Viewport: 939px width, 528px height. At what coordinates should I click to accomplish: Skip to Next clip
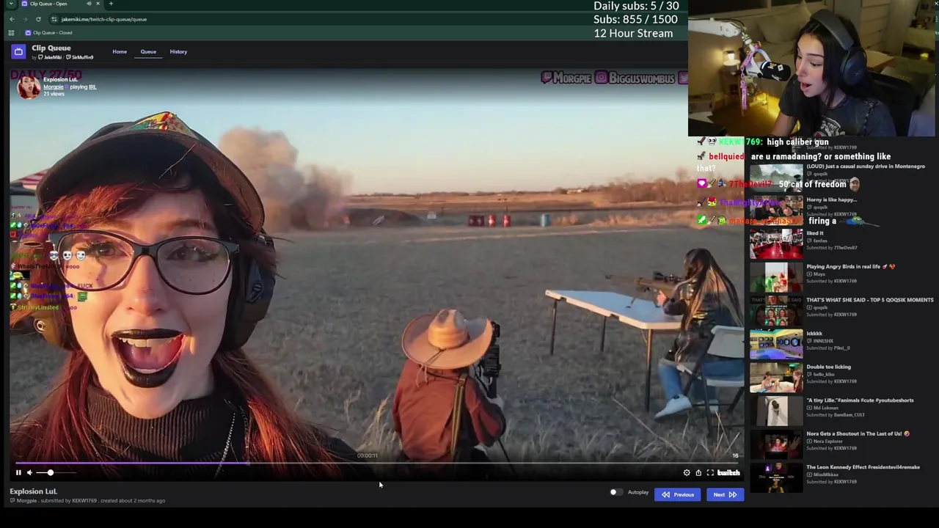pyautogui.click(x=725, y=495)
